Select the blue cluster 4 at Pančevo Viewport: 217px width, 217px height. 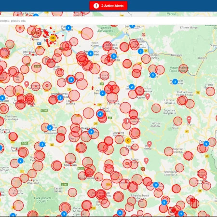pyautogui.click(x=68, y=28)
